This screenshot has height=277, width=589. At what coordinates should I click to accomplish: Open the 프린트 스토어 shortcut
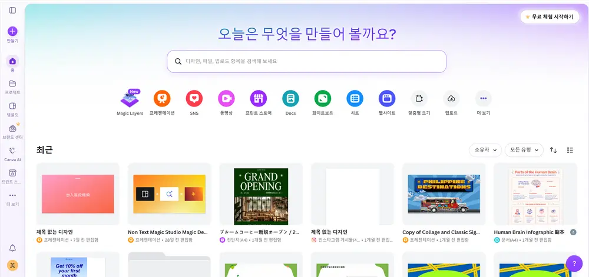(x=259, y=99)
